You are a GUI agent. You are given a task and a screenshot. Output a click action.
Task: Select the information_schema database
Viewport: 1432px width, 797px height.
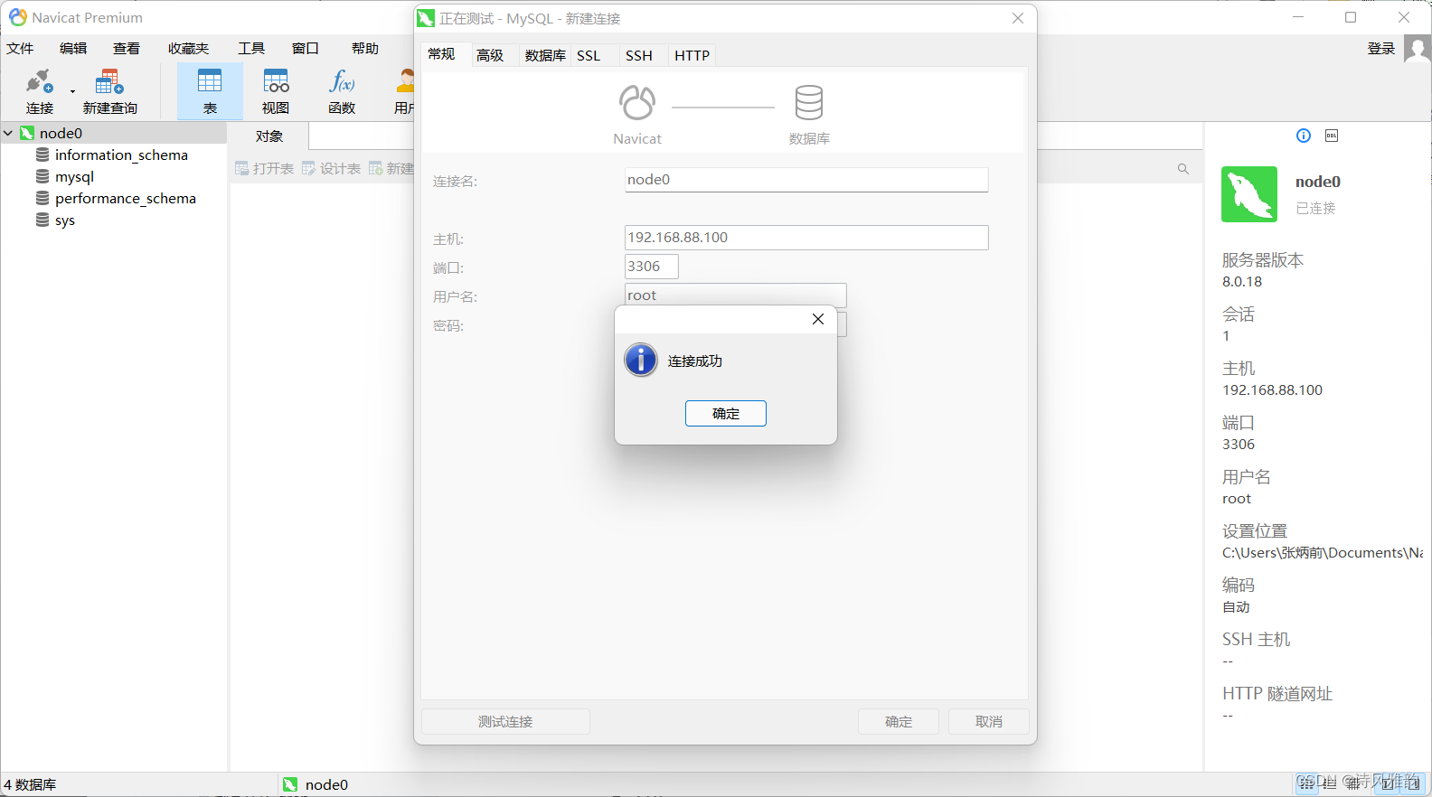click(121, 155)
